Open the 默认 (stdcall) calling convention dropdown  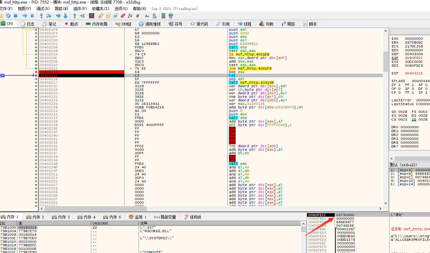point(410,164)
